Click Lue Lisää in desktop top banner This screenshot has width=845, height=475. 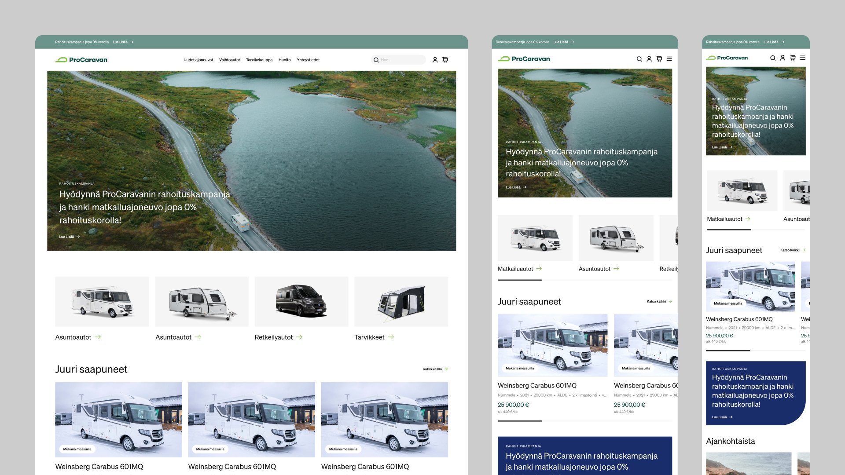(x=123, y=42)
